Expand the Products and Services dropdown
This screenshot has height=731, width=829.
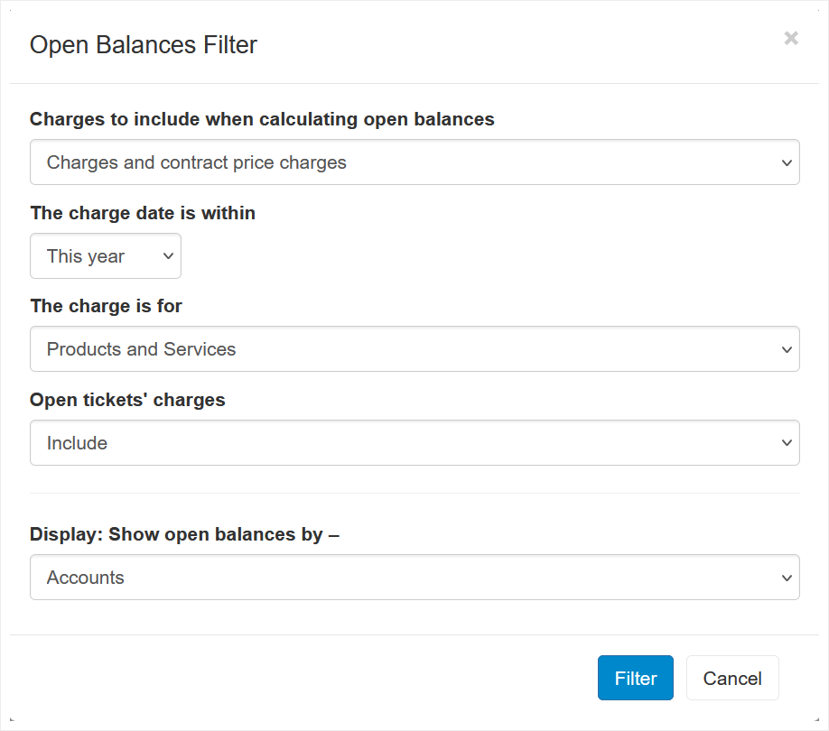pos(414,349)
